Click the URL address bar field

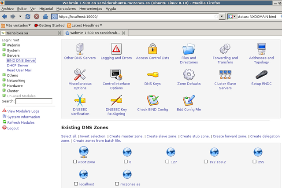(x=136, y=17)
